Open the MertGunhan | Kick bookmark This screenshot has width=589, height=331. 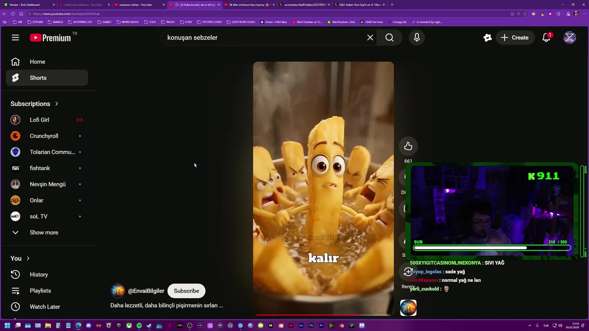coord(341,22)
